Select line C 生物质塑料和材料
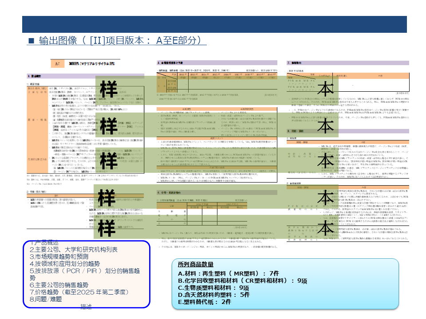The width and height of the screenshot is (426, 319). [213, 288]
